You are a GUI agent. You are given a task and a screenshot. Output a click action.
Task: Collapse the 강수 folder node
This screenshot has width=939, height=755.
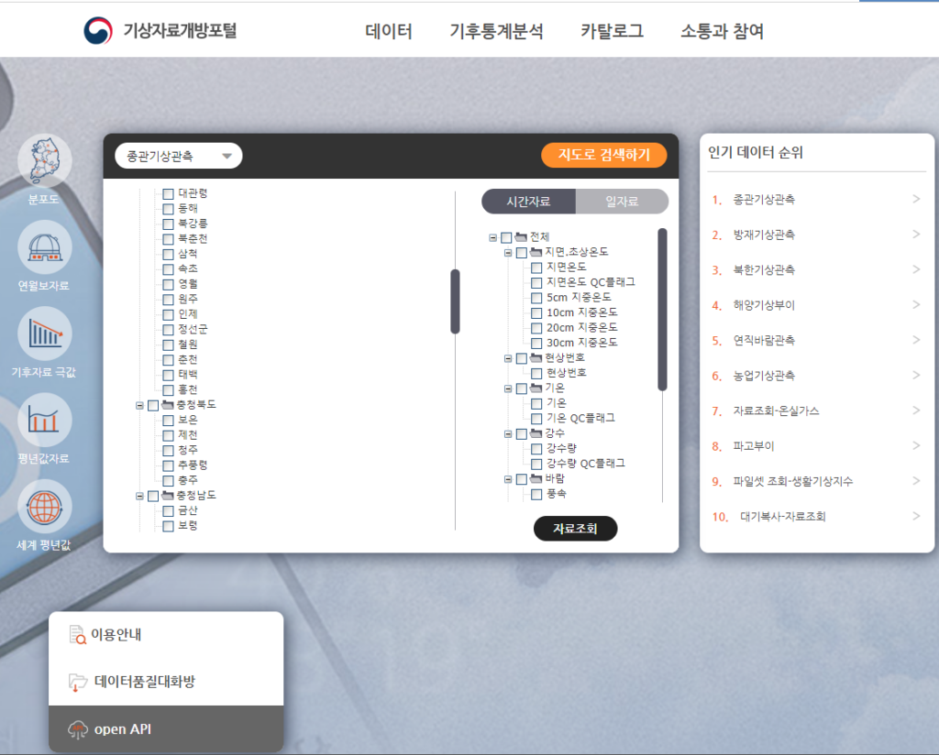(508, 433)
